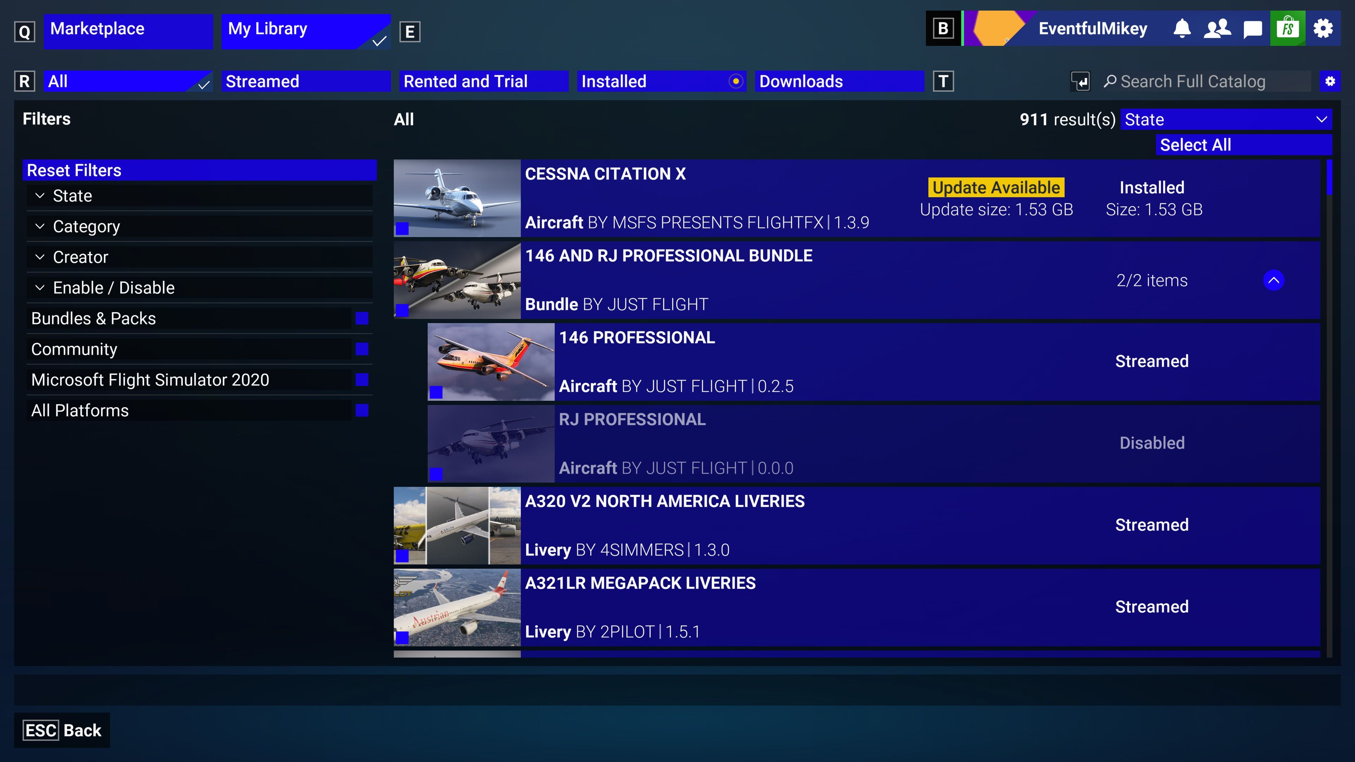Open A321LR Megapack Liveries thumbnail
This screenshot has width=1355, height=762.
tap(457, 607)
